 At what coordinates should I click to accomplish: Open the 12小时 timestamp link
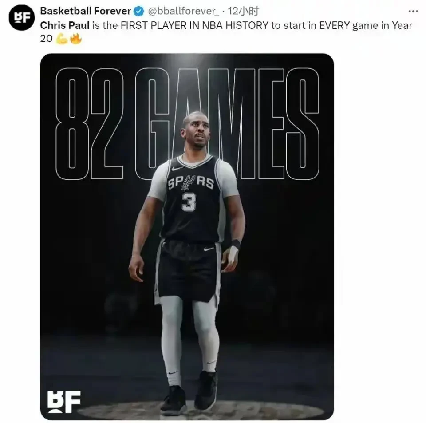tap(243, 11)
